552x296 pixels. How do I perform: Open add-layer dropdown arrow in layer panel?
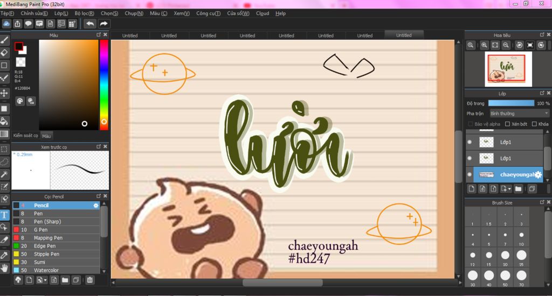click(x=509, y=189)
